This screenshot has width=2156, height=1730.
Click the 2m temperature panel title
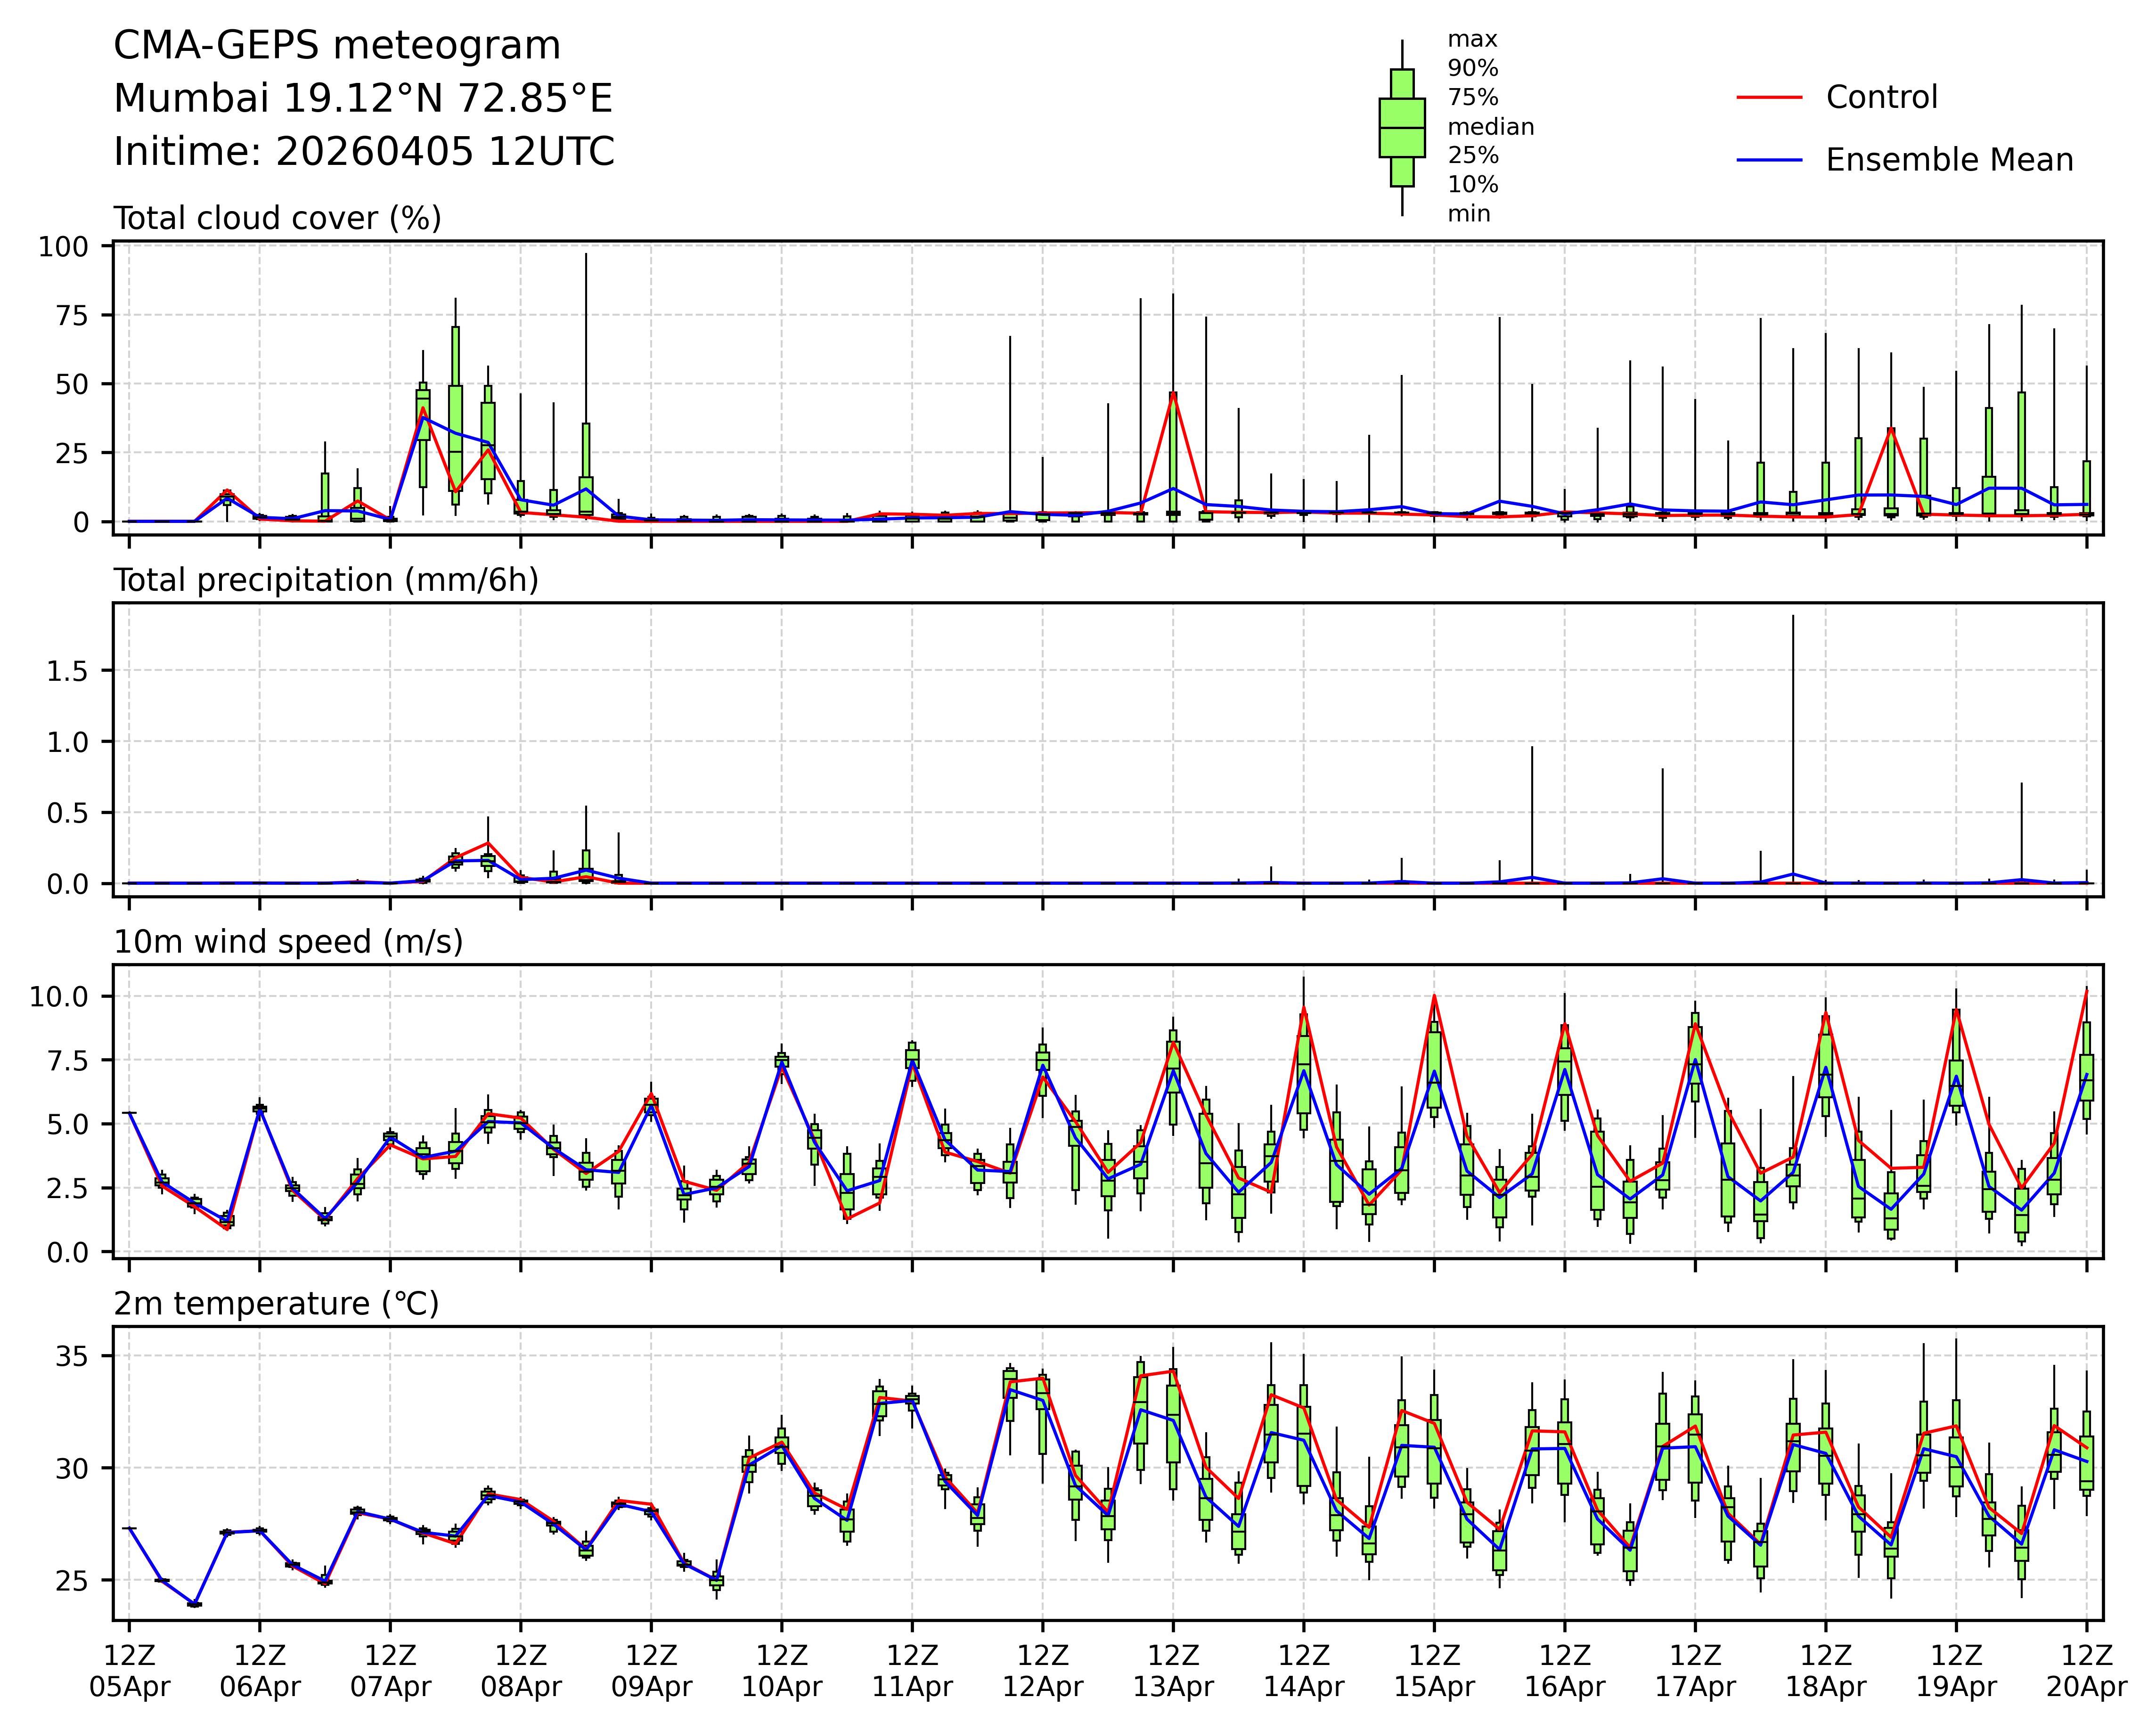pyautogui.click(x=276, y=1304)
